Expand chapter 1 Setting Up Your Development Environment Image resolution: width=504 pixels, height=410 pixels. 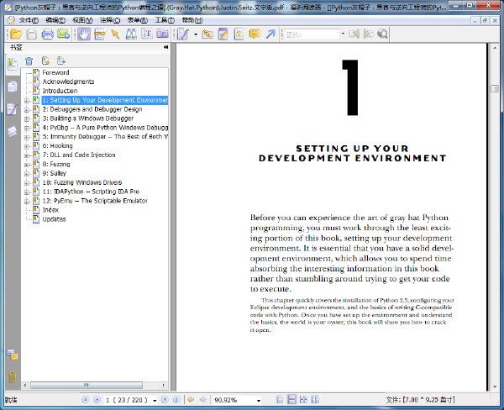coord(27,101)
